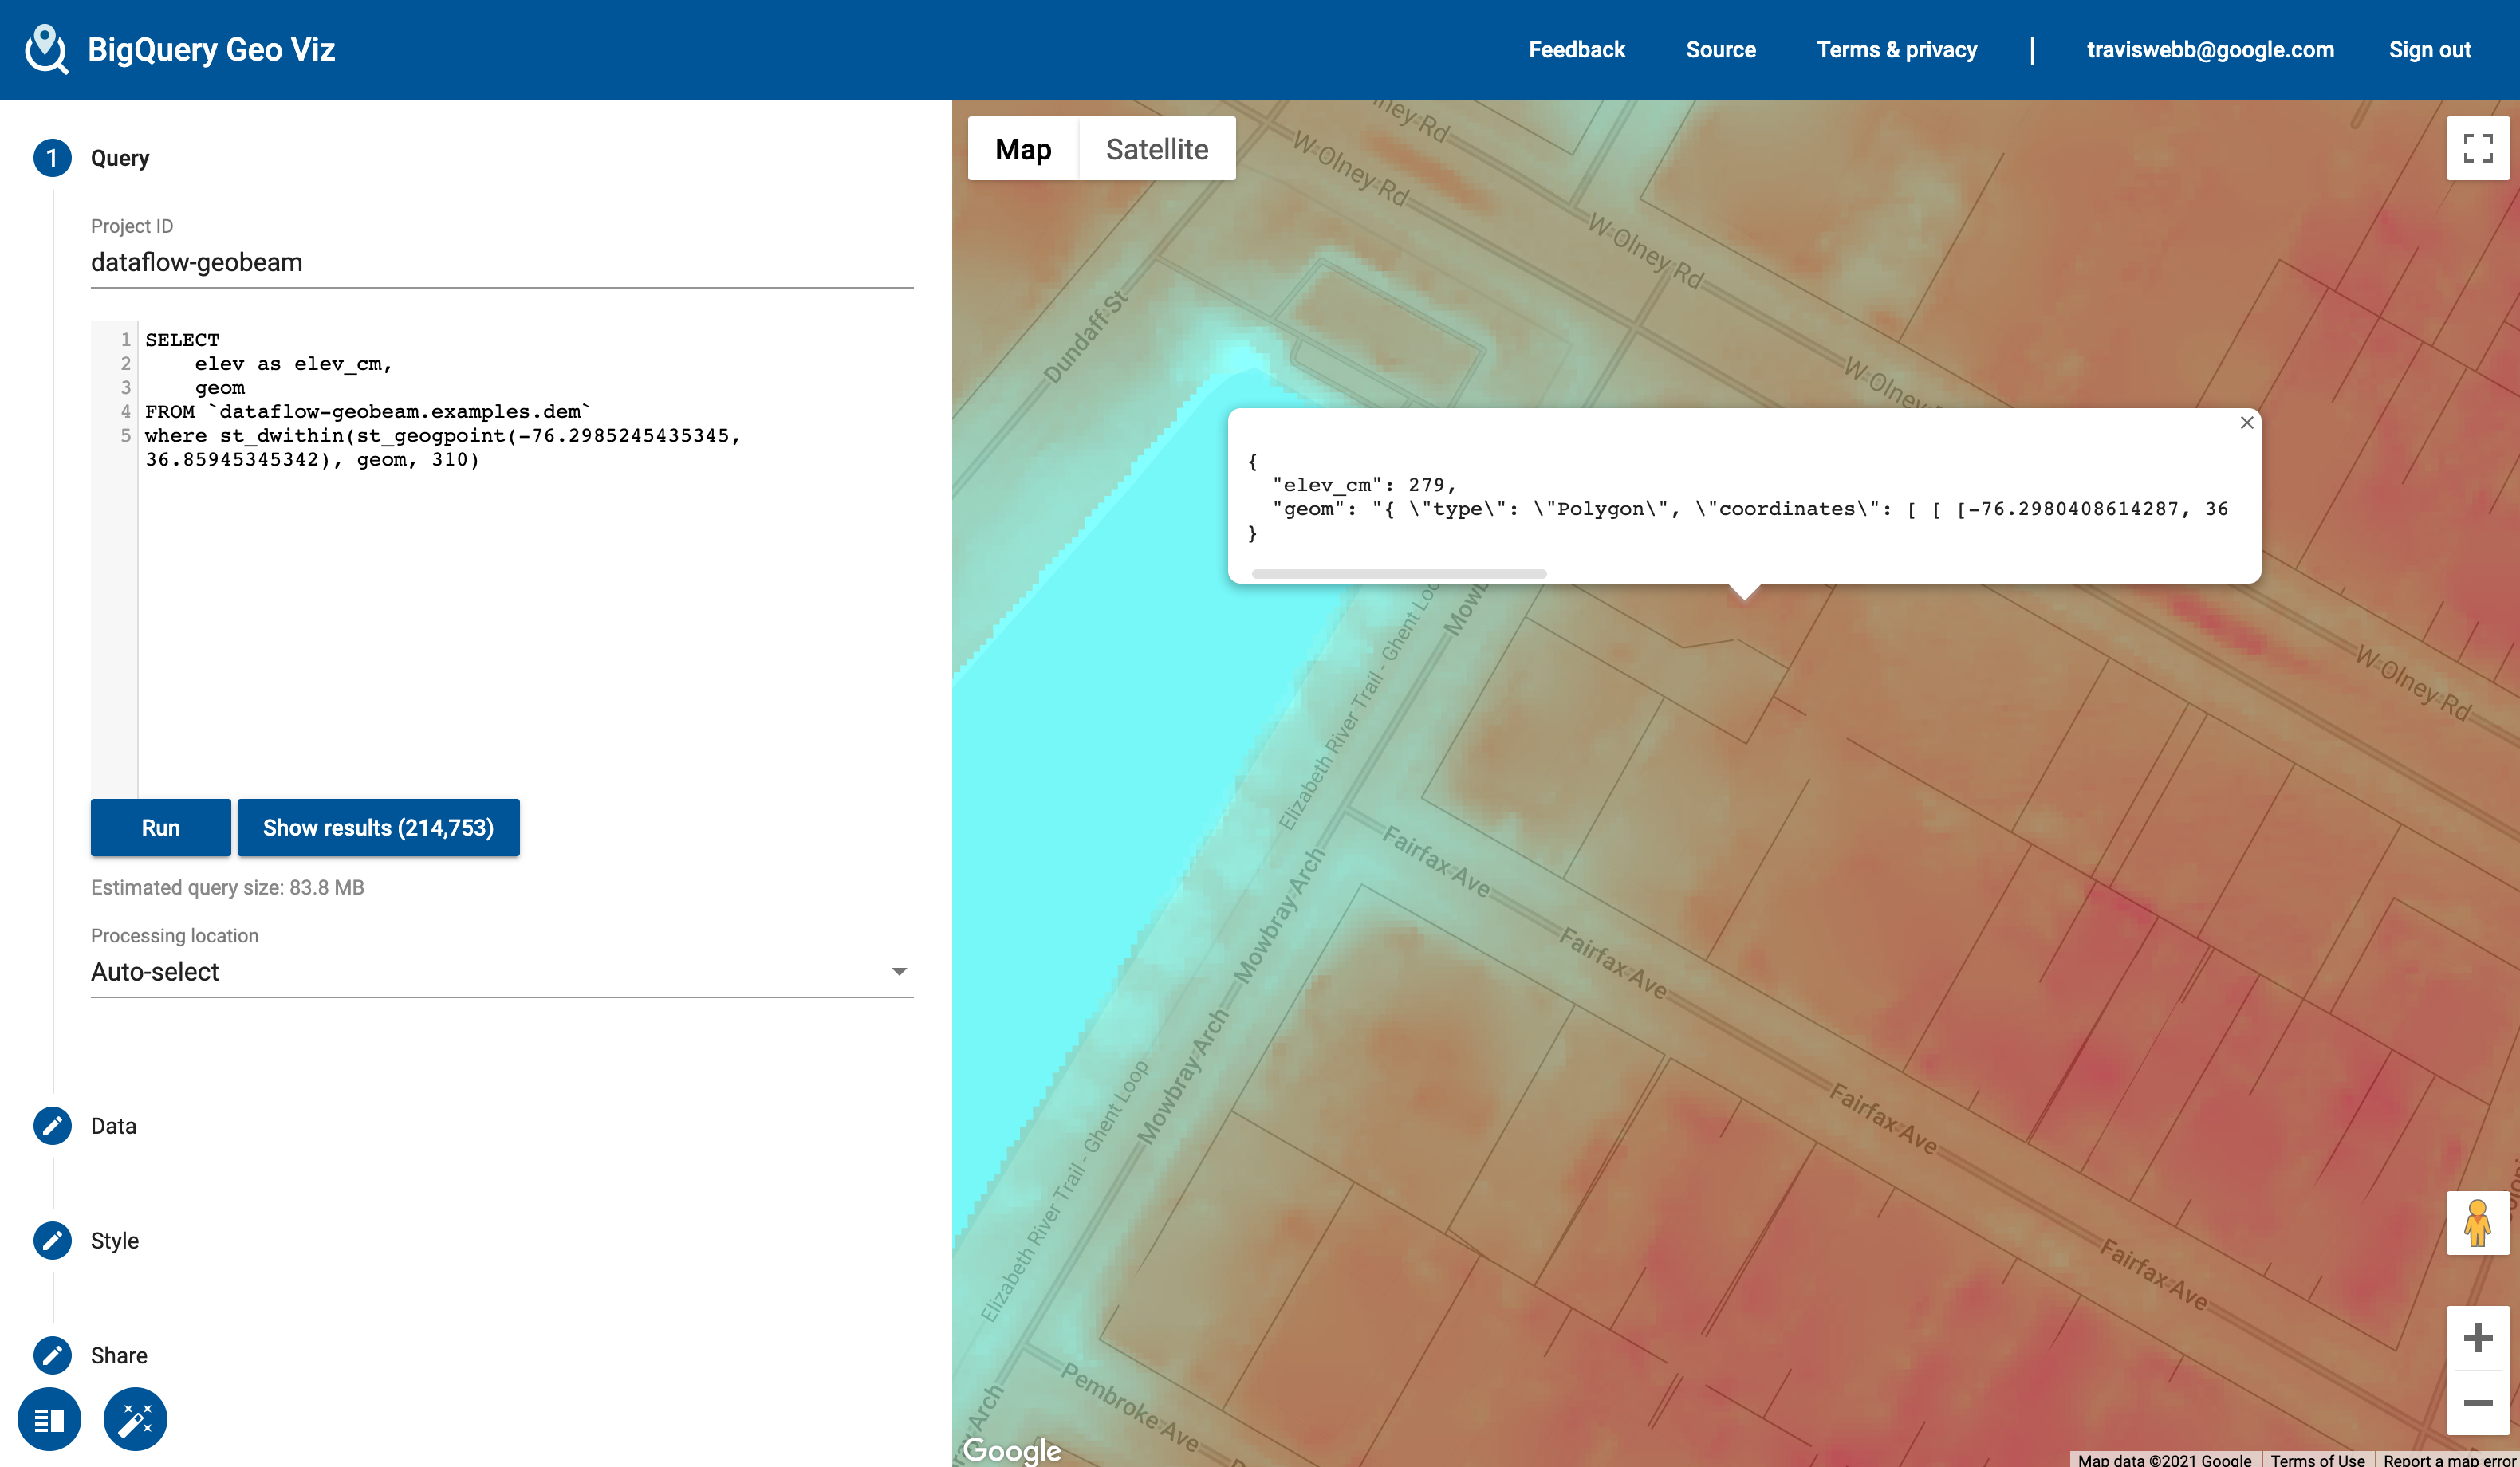Zoom in on the map
This screenshot has height=1467, width=2520.
[2477, 1338]
